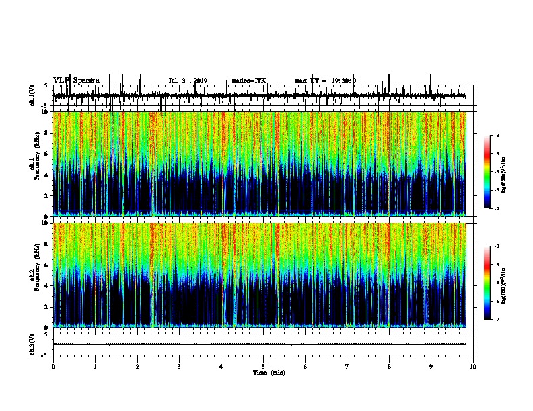
Task: Click the 'Time (min)' x-axis label
Action: click(269, 373)
